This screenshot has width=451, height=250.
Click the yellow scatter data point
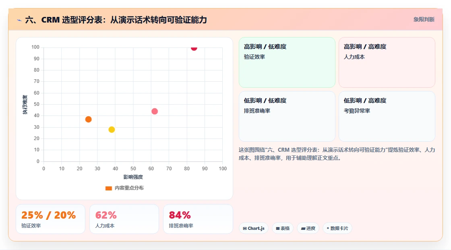(x=112, y=130)
